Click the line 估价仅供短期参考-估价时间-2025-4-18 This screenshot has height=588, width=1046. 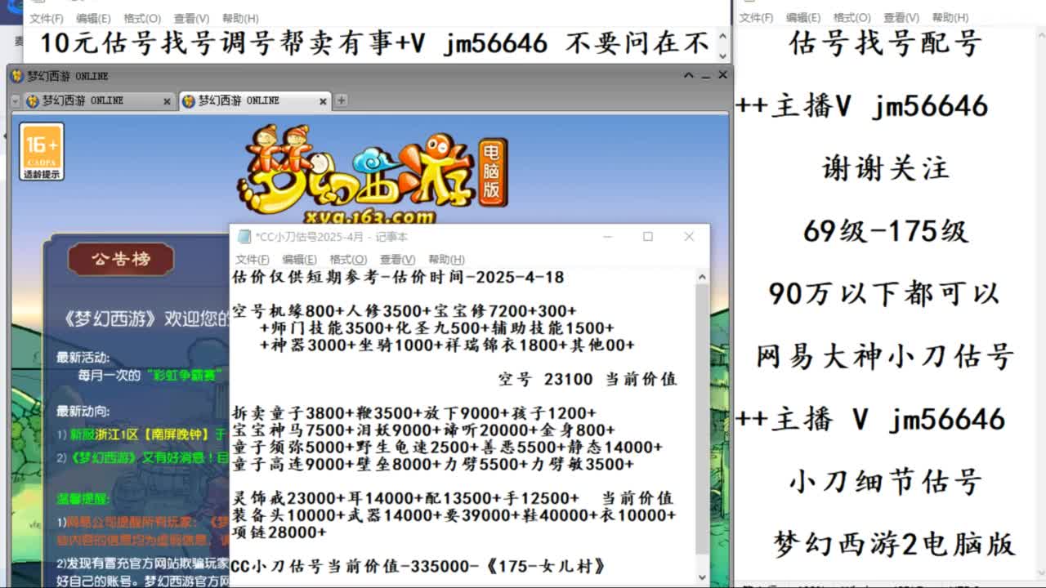tap(398, 277)
